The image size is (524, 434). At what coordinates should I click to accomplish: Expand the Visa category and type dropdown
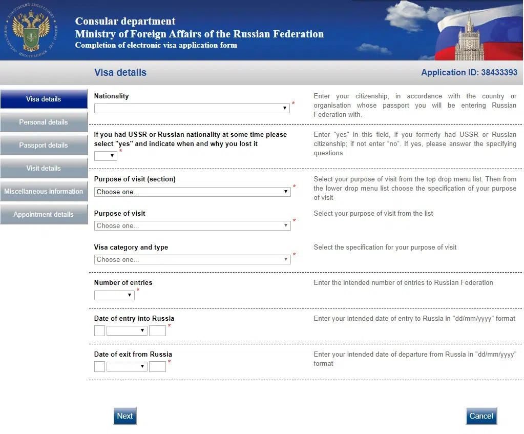[193, 259]
